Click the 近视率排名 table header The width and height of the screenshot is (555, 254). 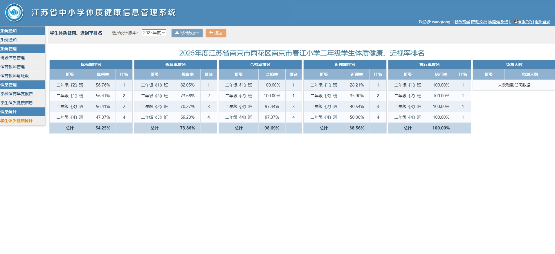(x=345, y=64)
